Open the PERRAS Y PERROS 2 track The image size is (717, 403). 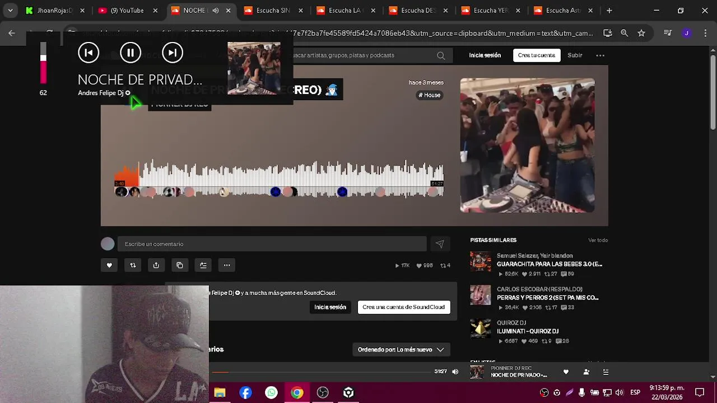click(547, 298)
